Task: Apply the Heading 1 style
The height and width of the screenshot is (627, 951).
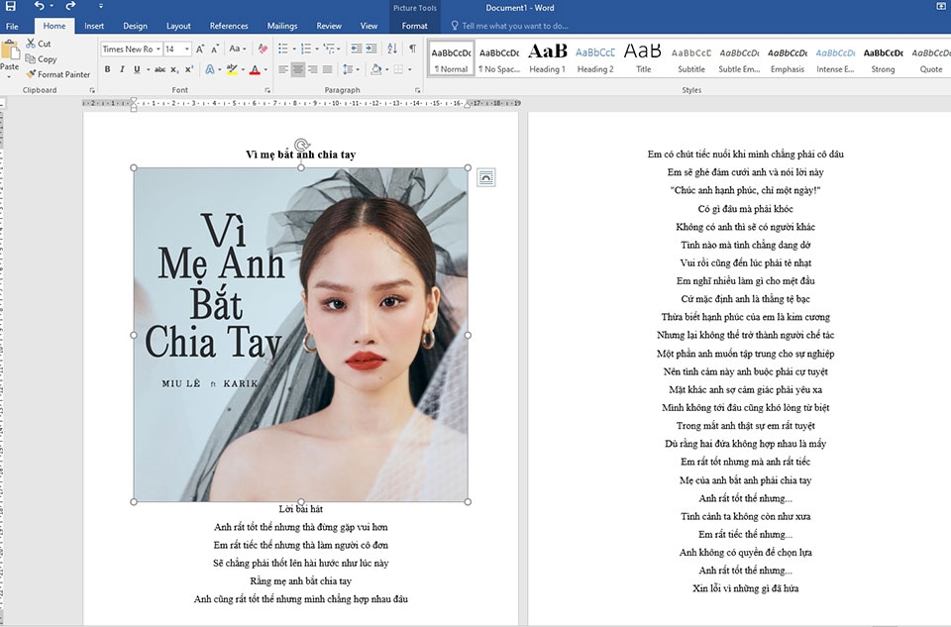Action: [547, 58]
